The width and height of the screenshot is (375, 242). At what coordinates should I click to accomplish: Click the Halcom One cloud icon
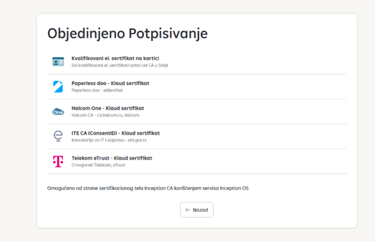[58, 112]
